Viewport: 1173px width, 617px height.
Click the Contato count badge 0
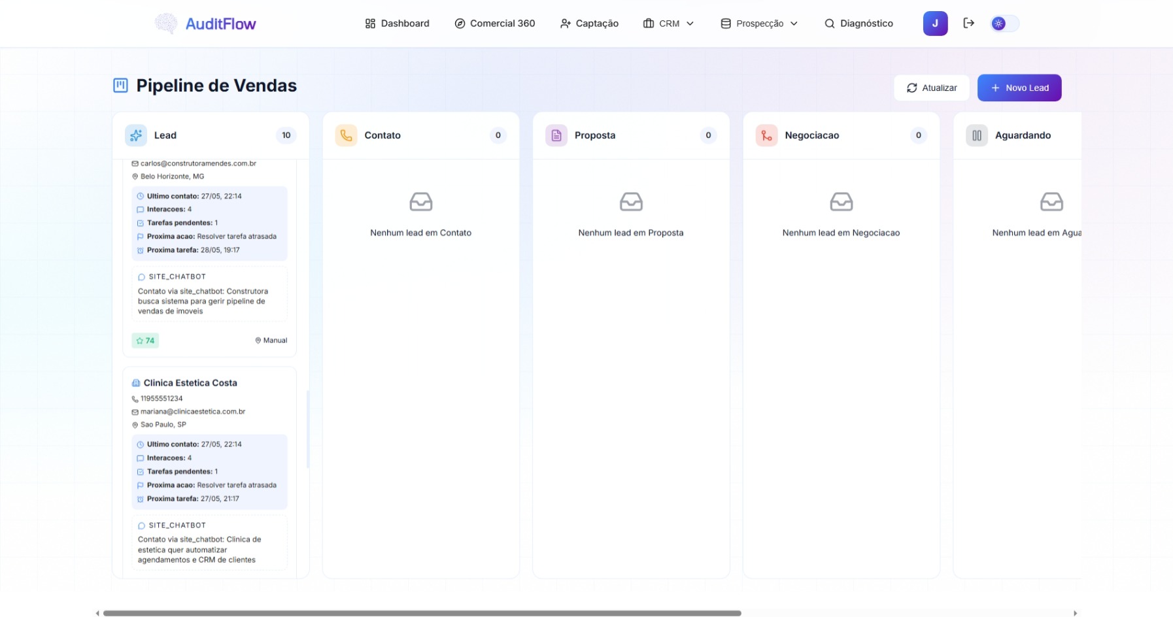pos(498,135)
